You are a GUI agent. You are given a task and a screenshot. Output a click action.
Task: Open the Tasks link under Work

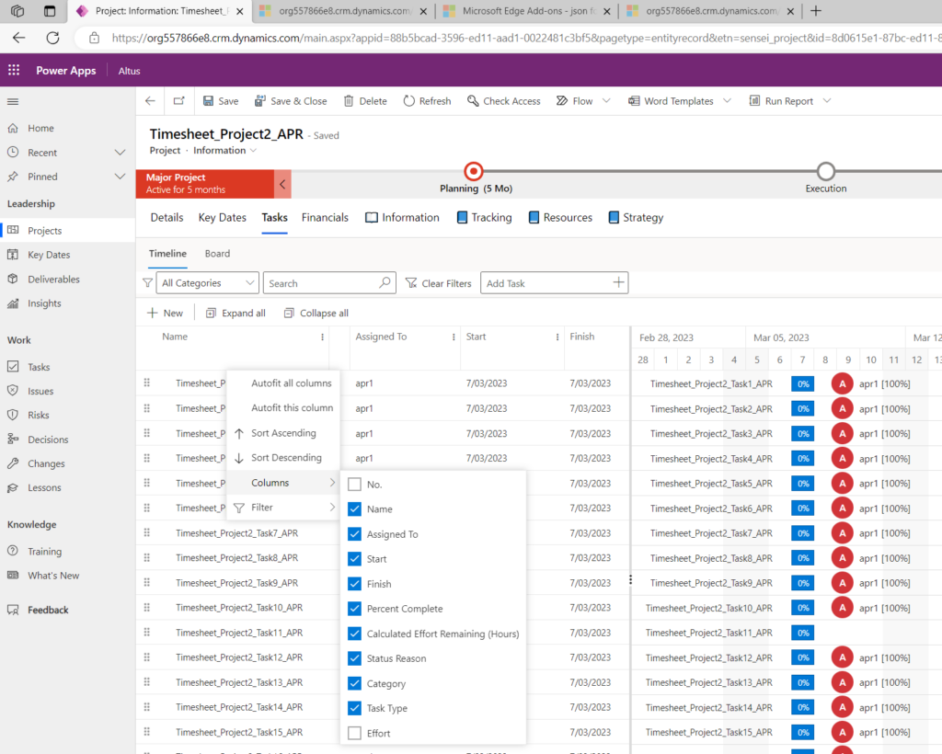click(39, 367)
